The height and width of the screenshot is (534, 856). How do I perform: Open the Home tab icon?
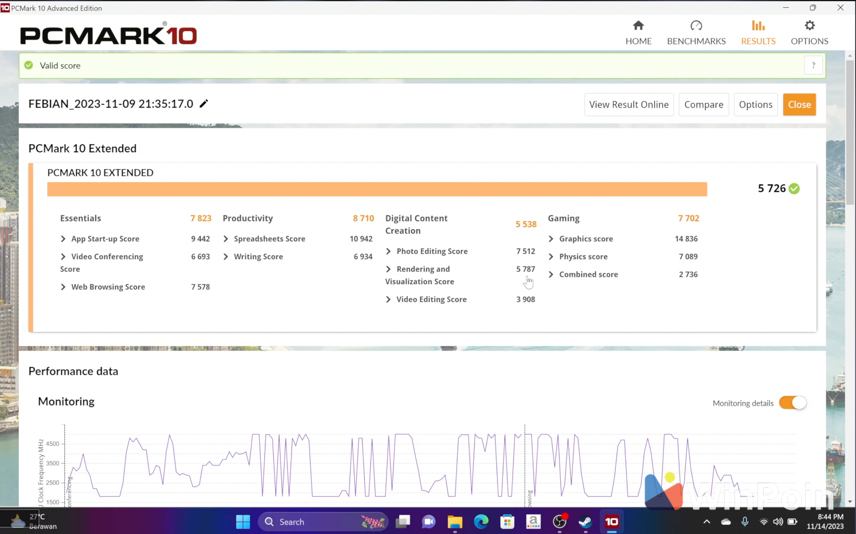(x=638, y=25)
